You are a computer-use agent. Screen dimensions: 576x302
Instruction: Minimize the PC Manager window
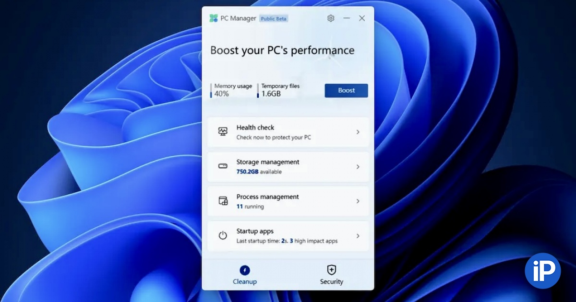click(x=347, y=18)
